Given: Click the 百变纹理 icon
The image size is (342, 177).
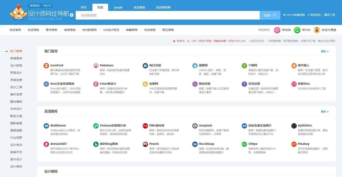Looking at the screenshot, I should click(x=244, y=84).
